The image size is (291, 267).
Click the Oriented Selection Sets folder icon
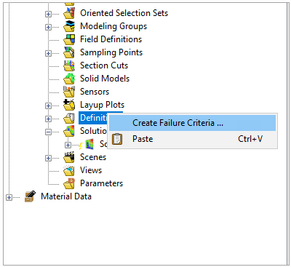(69, 13)
